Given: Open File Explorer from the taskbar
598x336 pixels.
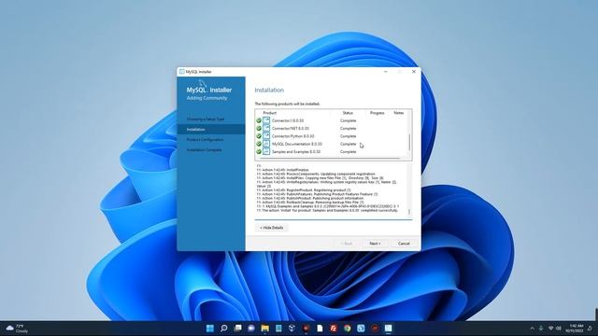Looking at the screenshot, I should click(264, 329).
